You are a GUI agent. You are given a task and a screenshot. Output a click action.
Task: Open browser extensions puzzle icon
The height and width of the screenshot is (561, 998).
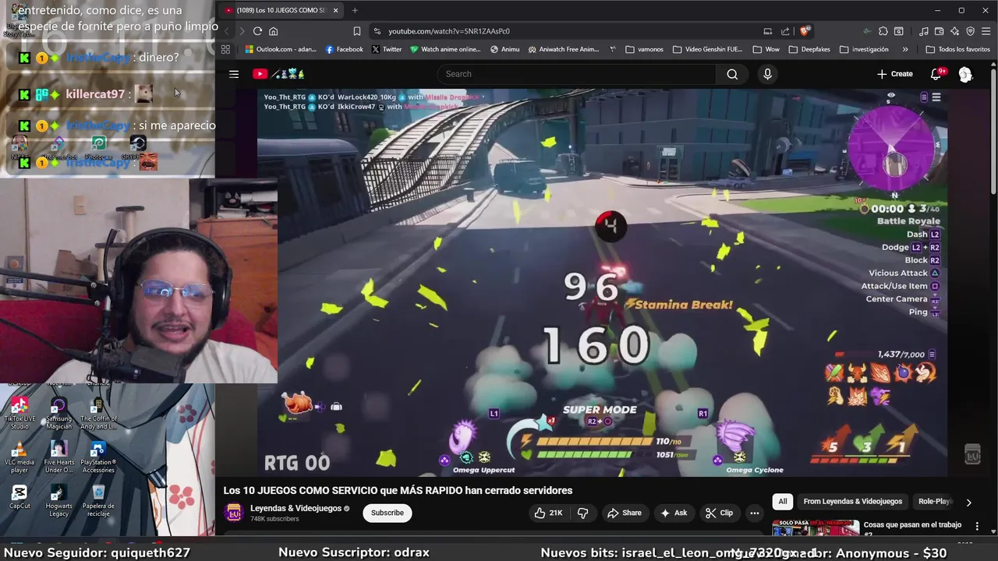click(883, 31)
